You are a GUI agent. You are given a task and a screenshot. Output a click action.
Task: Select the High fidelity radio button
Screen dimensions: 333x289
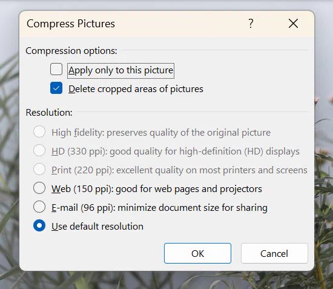tap(39, 131)
